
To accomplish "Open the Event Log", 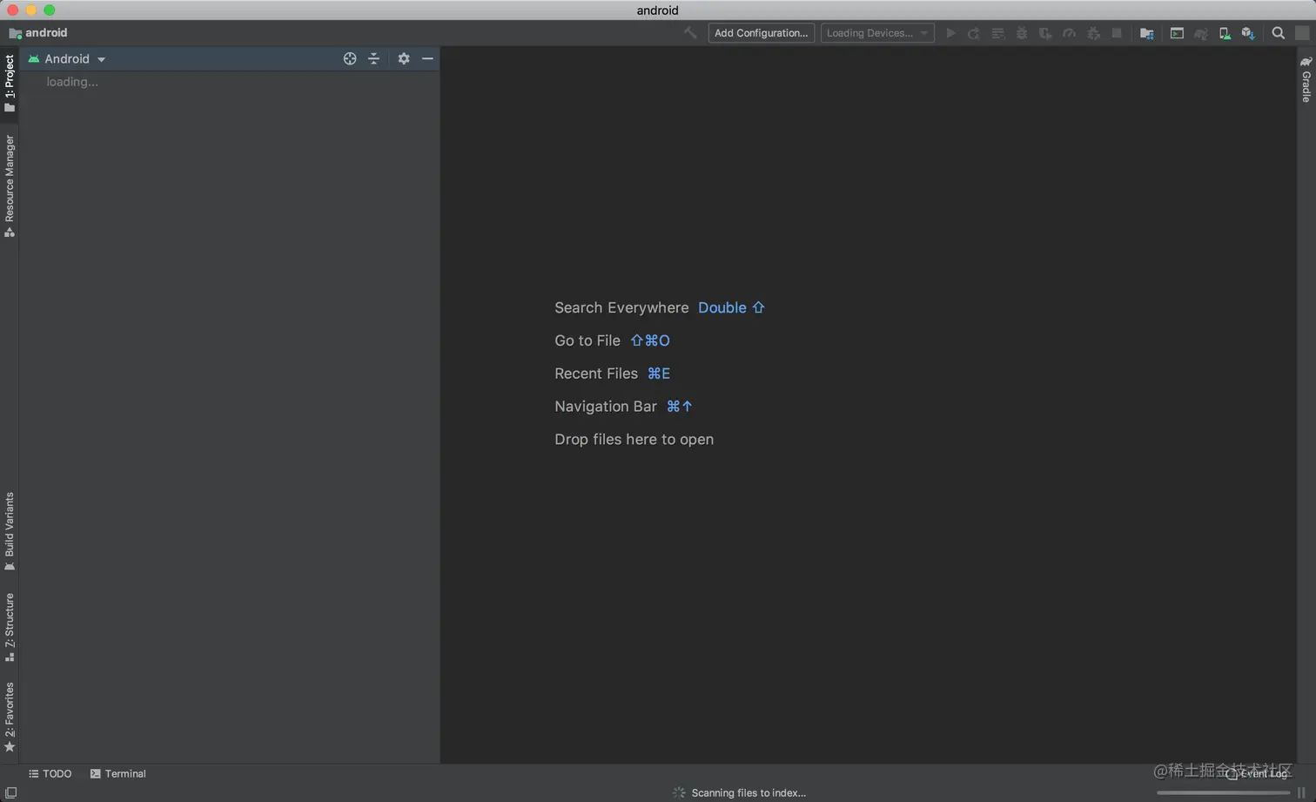I will (x=1256, y=773).
